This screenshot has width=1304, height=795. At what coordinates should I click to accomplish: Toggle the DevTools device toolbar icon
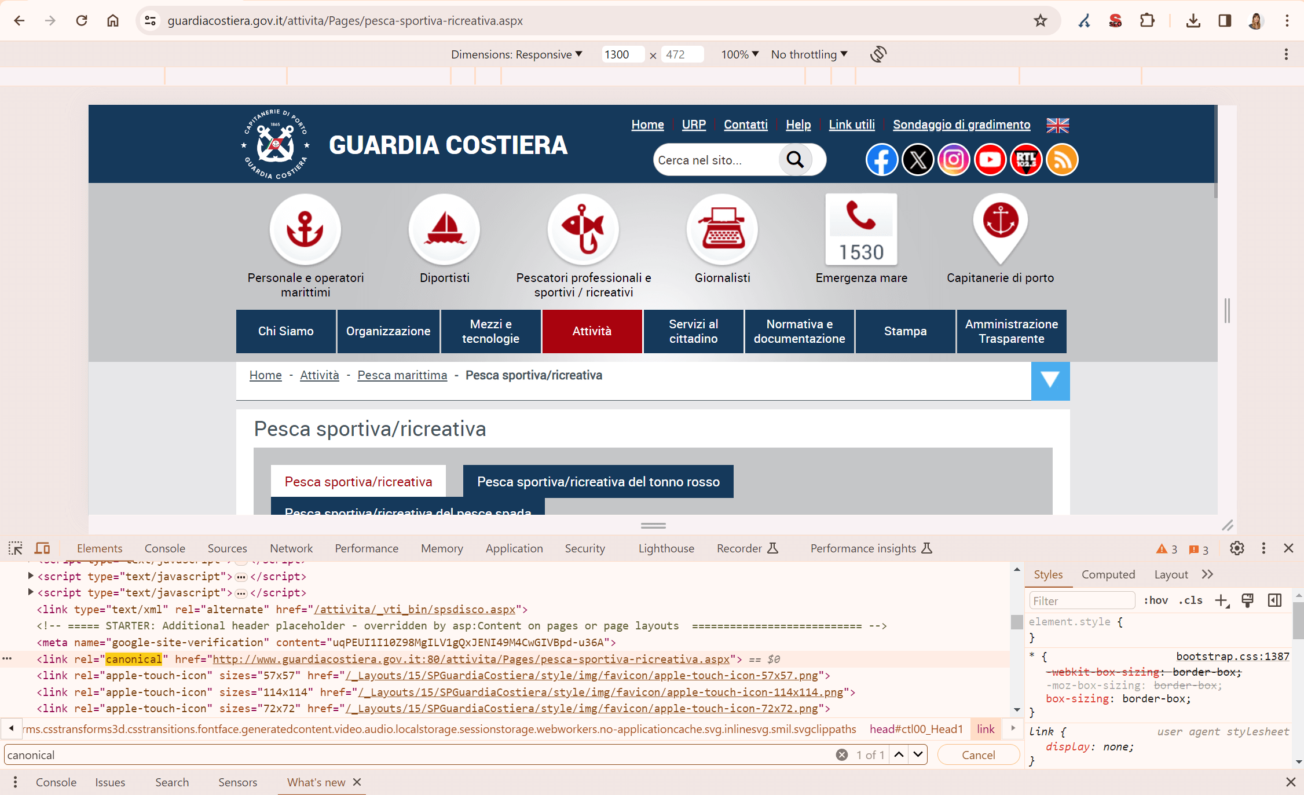[x=42, y=548]
